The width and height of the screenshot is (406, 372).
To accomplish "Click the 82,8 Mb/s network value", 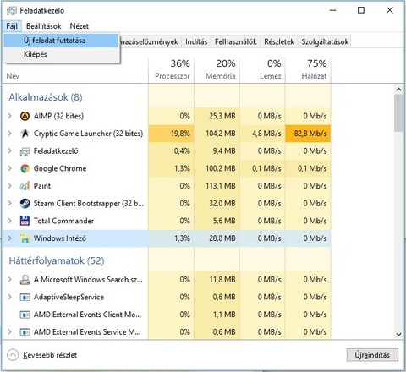I will click(310, 134).
